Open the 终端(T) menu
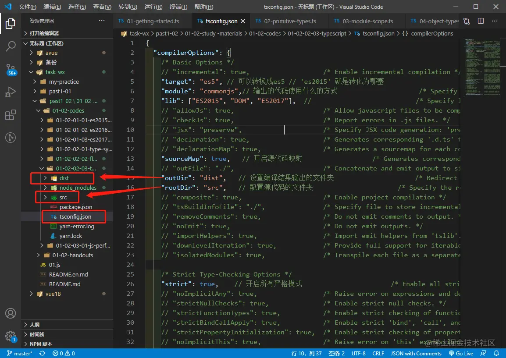 point(178,7)
